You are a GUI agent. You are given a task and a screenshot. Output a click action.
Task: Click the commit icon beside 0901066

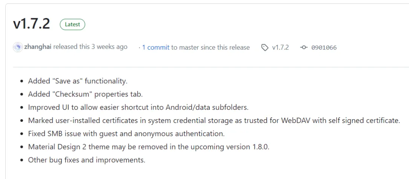tap(304, 47)
